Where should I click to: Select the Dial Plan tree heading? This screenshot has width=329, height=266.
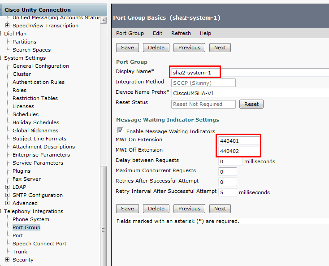15,34
